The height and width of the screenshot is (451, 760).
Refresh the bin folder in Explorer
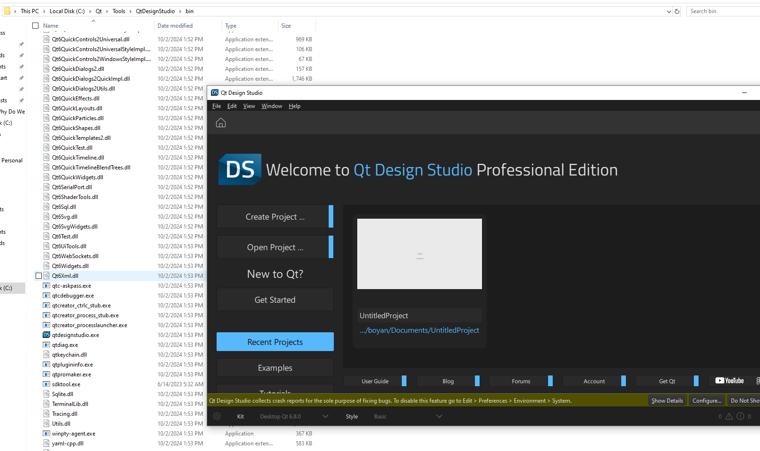pos(677,11)
